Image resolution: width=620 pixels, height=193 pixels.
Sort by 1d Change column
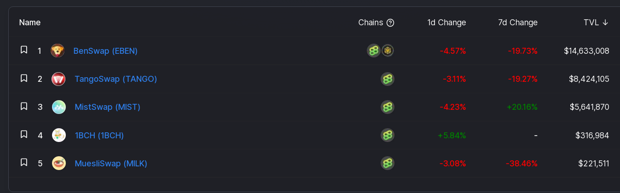[446, 23]
